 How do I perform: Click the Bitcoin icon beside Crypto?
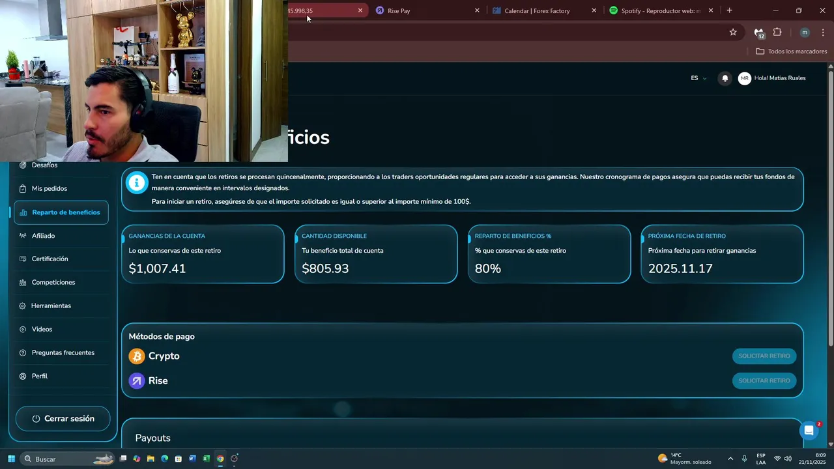(x=137, y=356)
